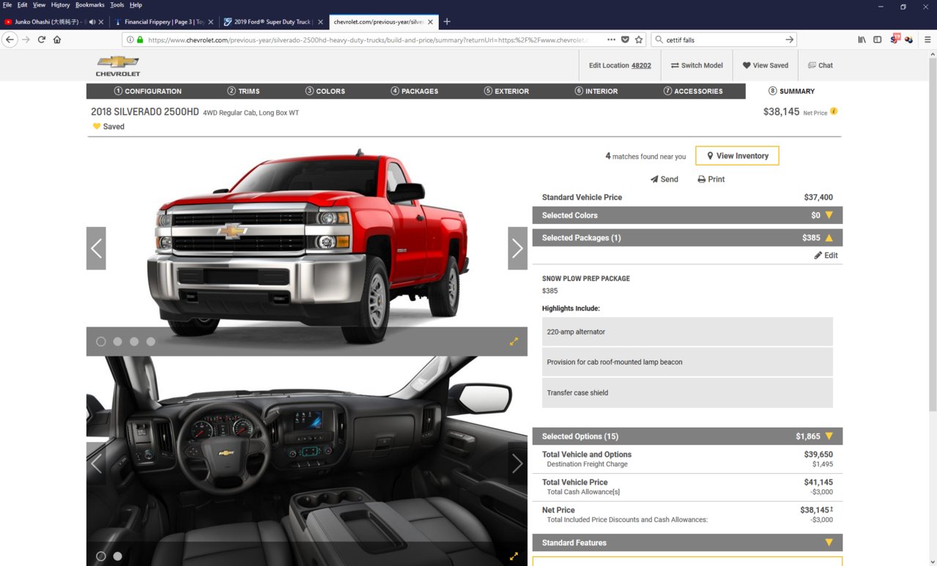Viewport: 937px width, 566px height.
Task: Go to the Trims step
Action: [243, 92]
